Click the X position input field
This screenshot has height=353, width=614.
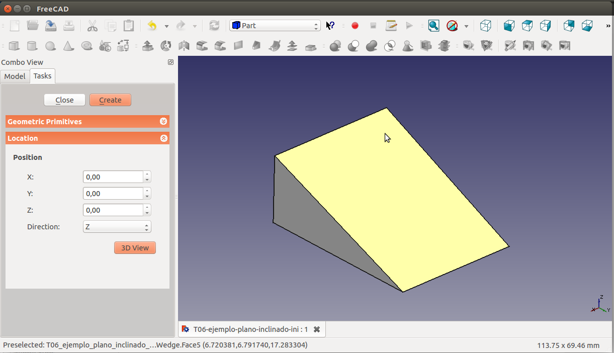coord(113,177)
